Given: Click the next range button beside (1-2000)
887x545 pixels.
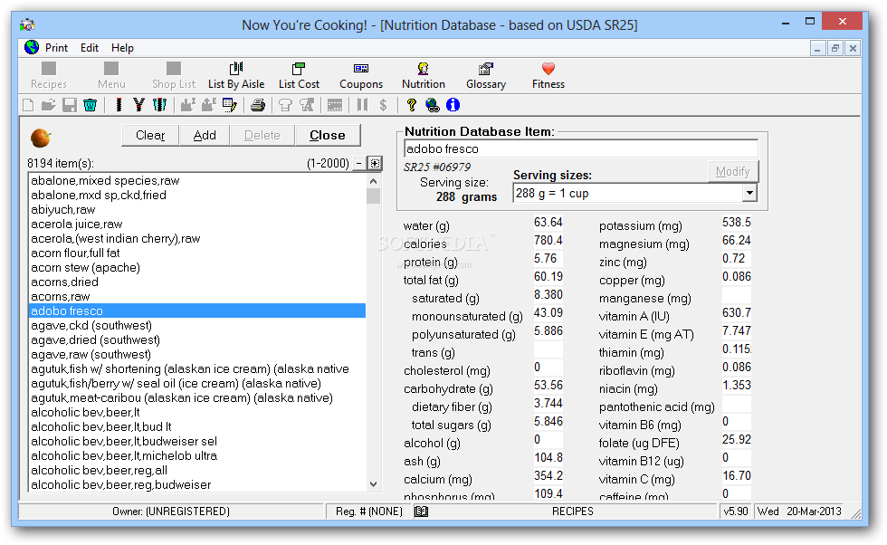Looking at the screenshot, I should tap(375, 164).
